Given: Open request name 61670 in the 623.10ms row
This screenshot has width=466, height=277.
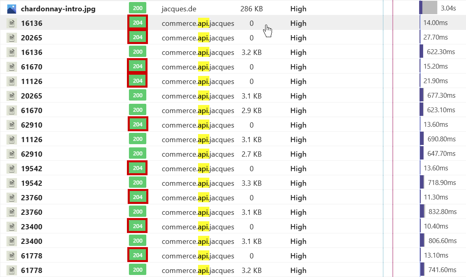Looking at the screenshot, I should tap(32, 111).
